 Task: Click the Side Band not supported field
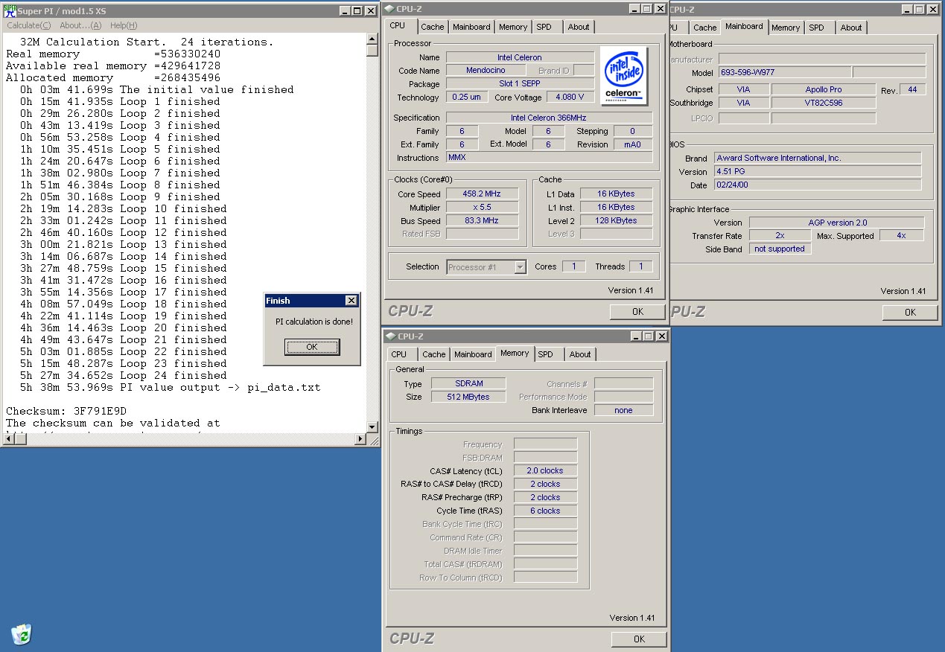(780, 249)
